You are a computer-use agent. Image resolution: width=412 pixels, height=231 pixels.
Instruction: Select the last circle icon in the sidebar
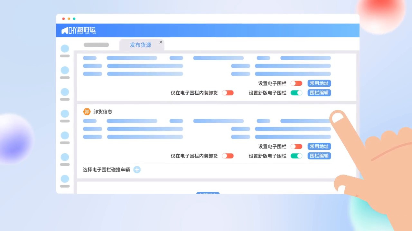pyautogui.click(x=65, y=179)
